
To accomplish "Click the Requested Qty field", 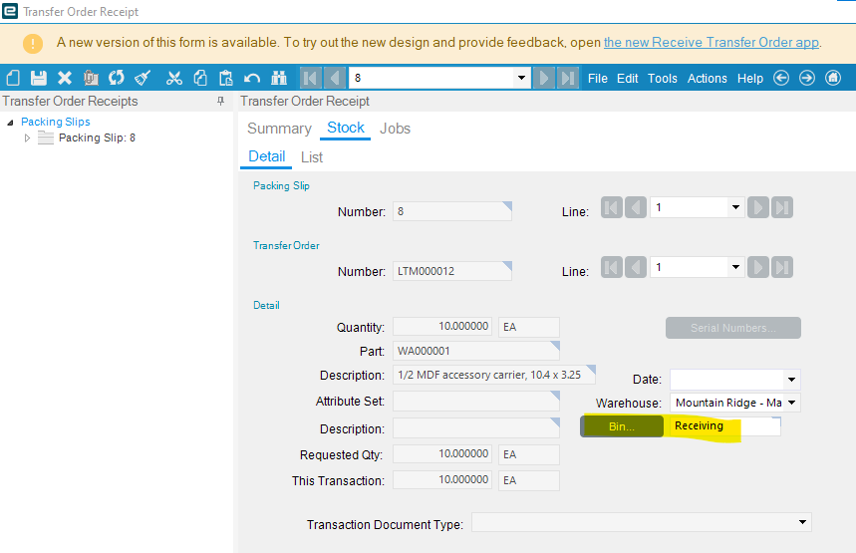I will coord(442,454).
